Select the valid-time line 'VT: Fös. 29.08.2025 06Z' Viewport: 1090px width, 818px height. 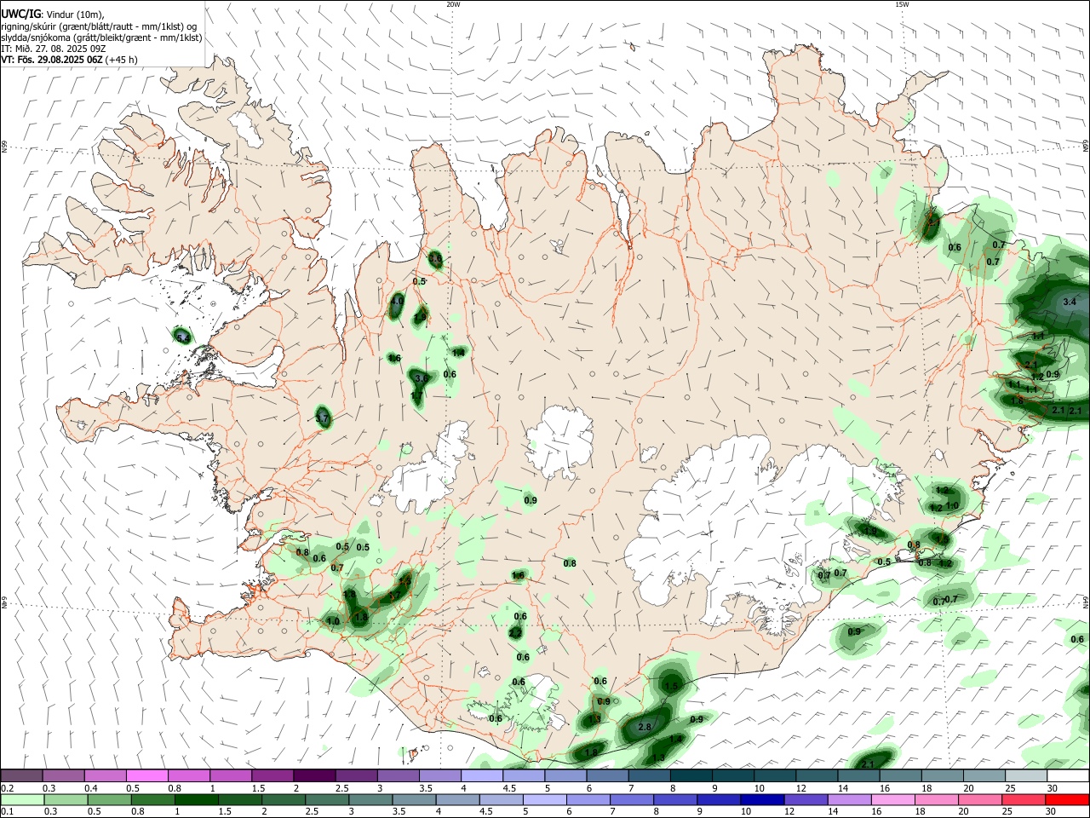[52, 60]
